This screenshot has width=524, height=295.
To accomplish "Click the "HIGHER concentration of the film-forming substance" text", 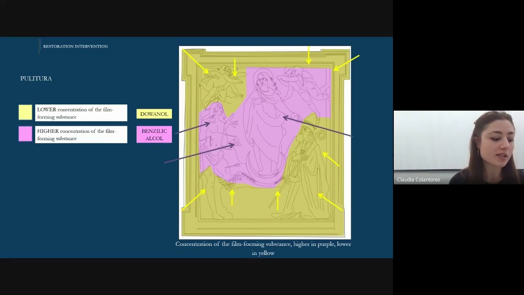I will tap(76, 135).
